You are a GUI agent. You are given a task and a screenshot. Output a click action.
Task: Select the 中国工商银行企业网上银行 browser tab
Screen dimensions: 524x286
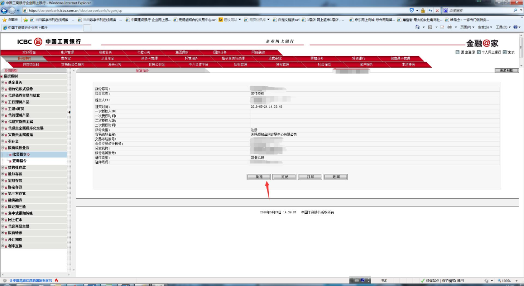click(41, 28)
